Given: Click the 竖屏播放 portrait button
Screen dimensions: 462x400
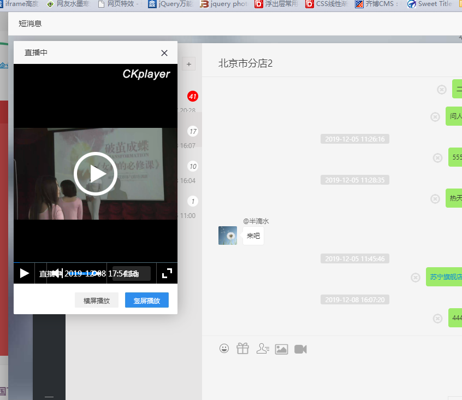Looking at the screenshot, I should pos(146,300).
